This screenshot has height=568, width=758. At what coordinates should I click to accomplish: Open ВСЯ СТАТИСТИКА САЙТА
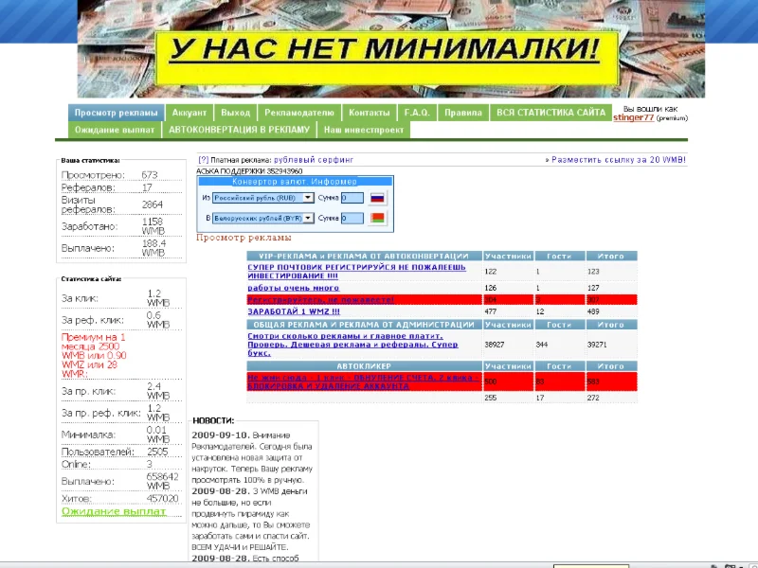pyautogui.click(x=550, y=112)
